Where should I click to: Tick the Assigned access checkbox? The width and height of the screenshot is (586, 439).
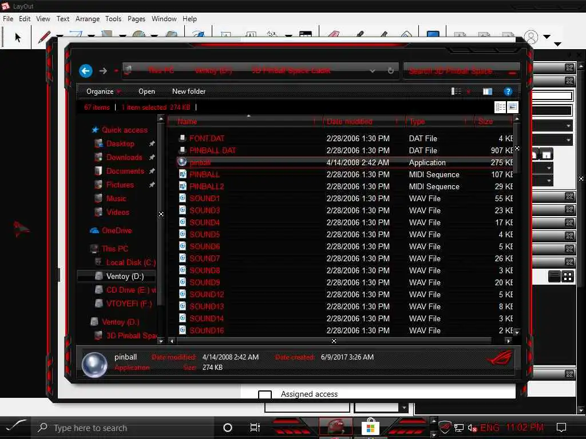click(265, 394)
